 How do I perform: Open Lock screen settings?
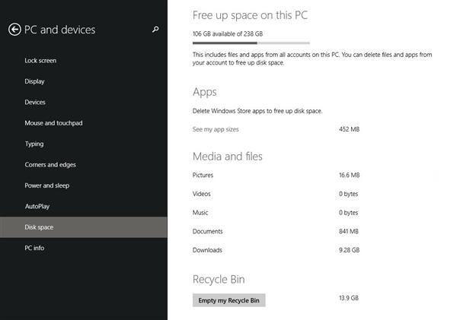click(x=40, y=60)
